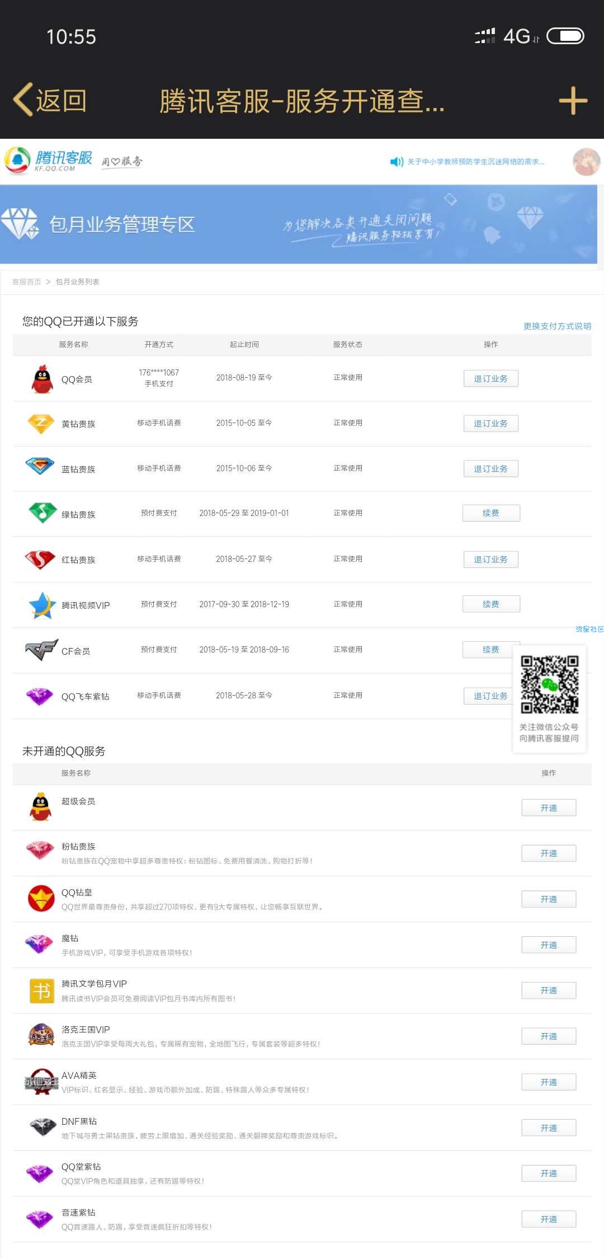Click the 魔钻 diamond icon
This screenshot has height=1258, width=604.
tap(39, 944)
